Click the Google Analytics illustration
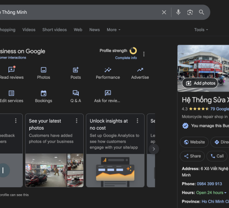229x208 pixels. point(115,170)
